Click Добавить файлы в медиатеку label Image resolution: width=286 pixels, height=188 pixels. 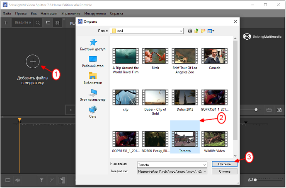[x=33, y=80]
